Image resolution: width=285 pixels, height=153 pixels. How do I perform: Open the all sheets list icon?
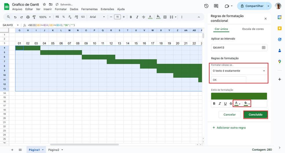(x=20, y=150)
